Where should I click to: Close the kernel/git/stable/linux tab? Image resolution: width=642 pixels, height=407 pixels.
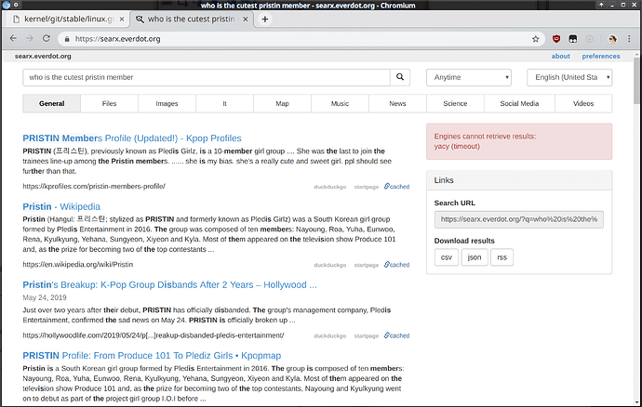122,20
